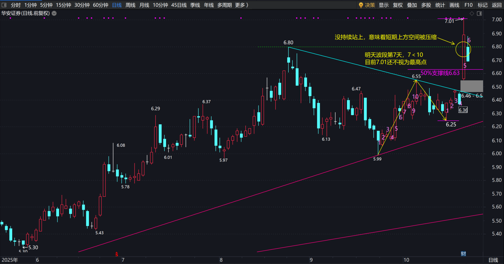
Task: Click the 7.01 peak price label
Action: 449,21
